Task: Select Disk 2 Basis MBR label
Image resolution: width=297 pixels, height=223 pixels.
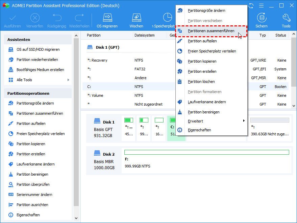Action: coord(104,161)
